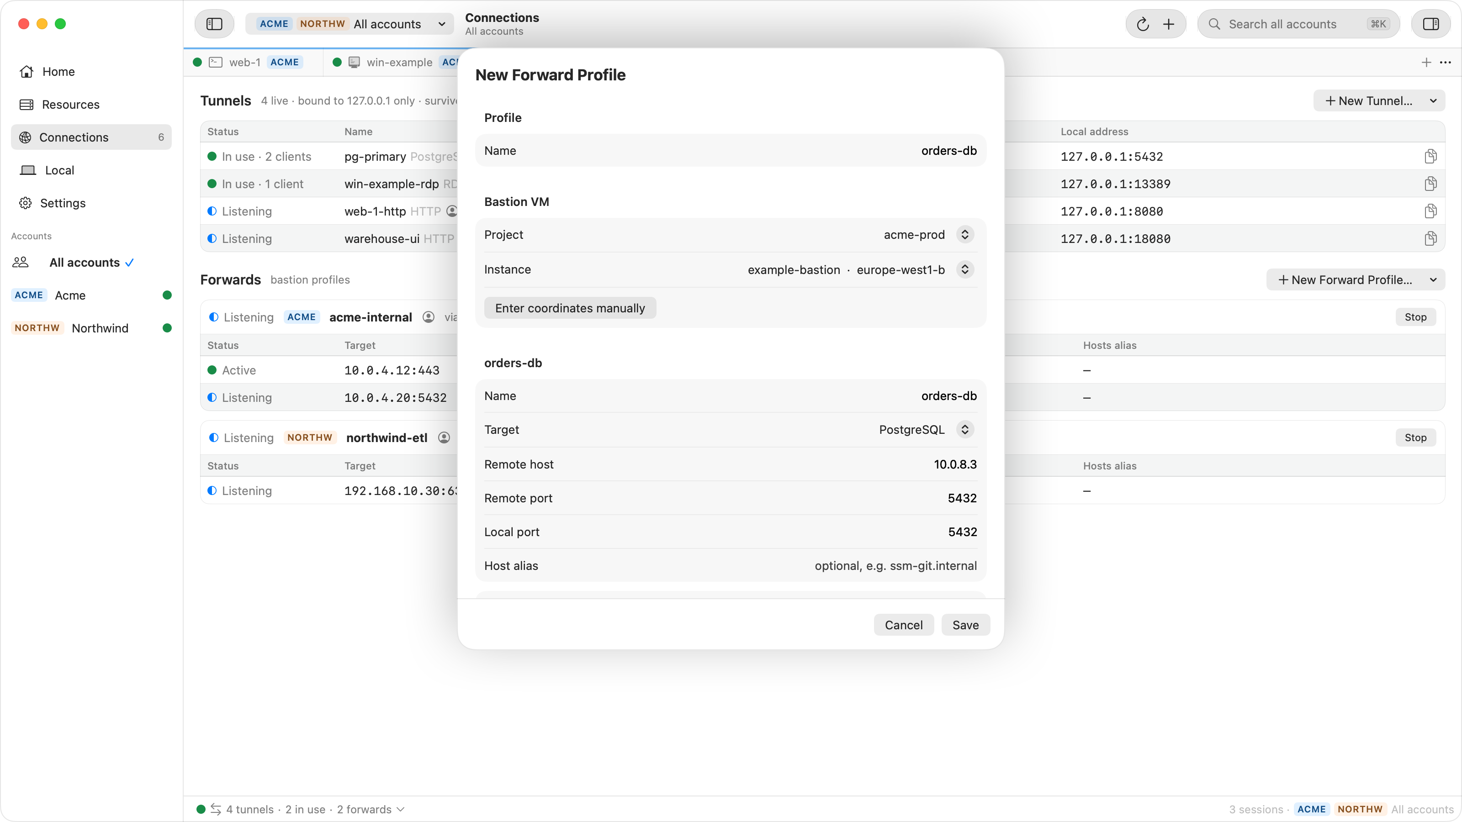Copy local address 127.0.0.1:18080
Viewport: 1462px width, 822px height.
point(1430,238)
